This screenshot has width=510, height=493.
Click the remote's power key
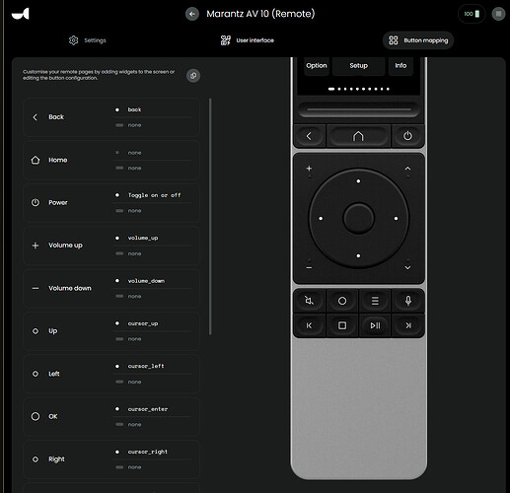tap(407, 136)
